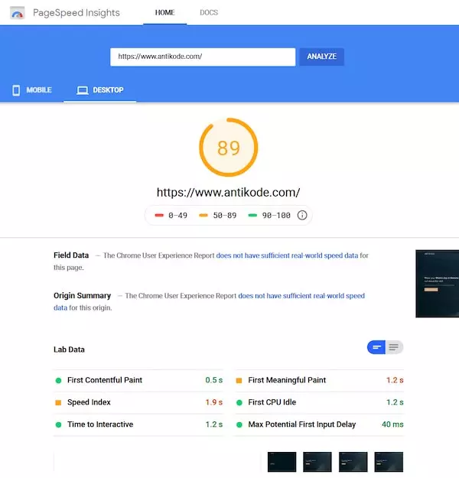Click the score gauge showing 89
Viewport: 459px width, 478px height.
coord(229,148)
